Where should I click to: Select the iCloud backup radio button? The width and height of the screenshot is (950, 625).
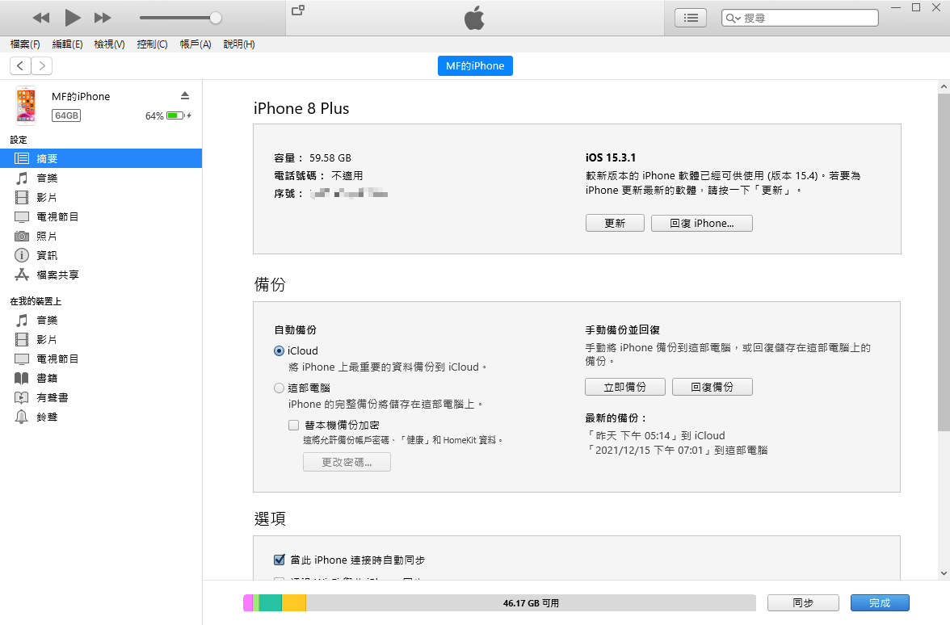pyautogui.click(x=278, y=350)
